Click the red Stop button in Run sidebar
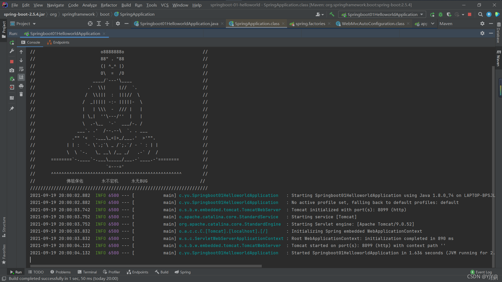Image resolution: width=502 pixels, height=282 pixels. (x=12, y=62)
